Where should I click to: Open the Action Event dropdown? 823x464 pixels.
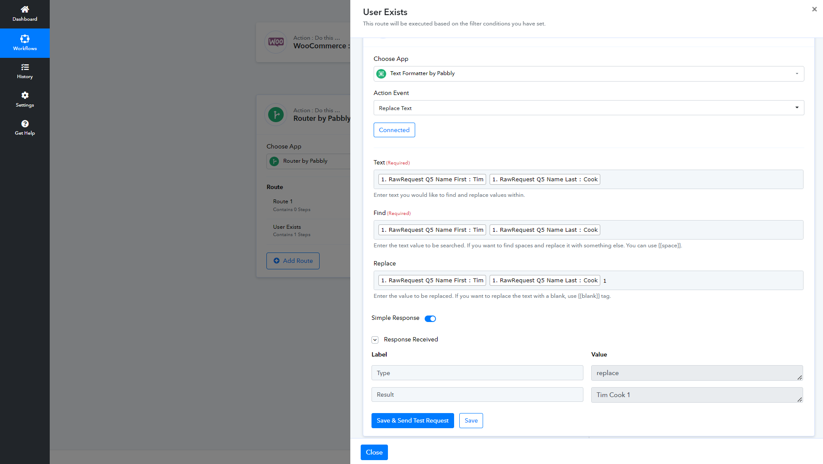pyautogui.click(x=589, y=108)
